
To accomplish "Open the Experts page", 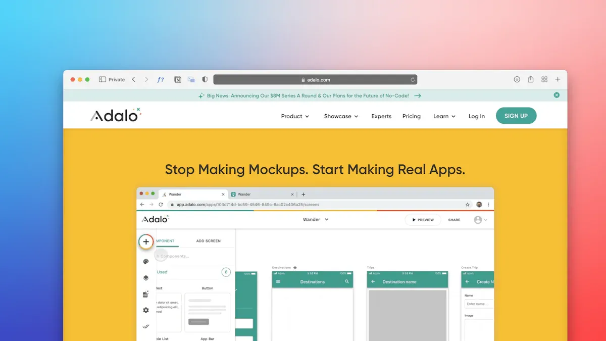I will tap(381, 116).
